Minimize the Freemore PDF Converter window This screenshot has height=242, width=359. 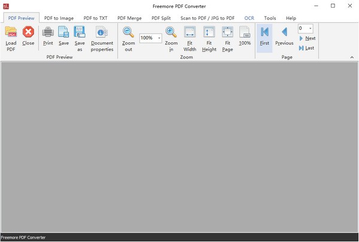tap(316, 6)
